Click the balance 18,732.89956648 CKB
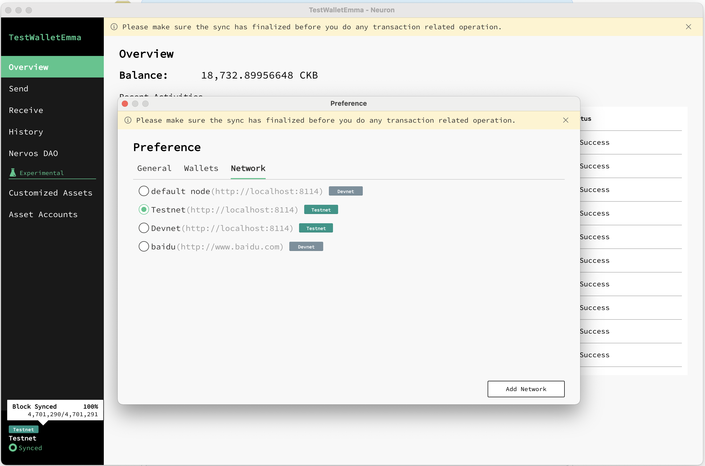Screen dimensions: 705x466 pos(259,75)
